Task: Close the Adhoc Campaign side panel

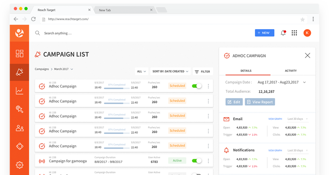Action: tap(307, 55)
